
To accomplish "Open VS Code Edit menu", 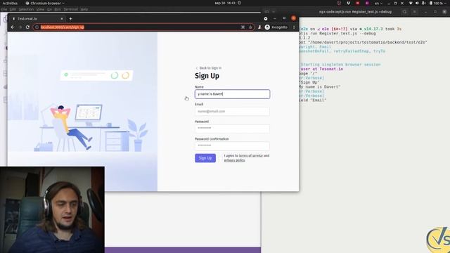I will coord(13,9).
